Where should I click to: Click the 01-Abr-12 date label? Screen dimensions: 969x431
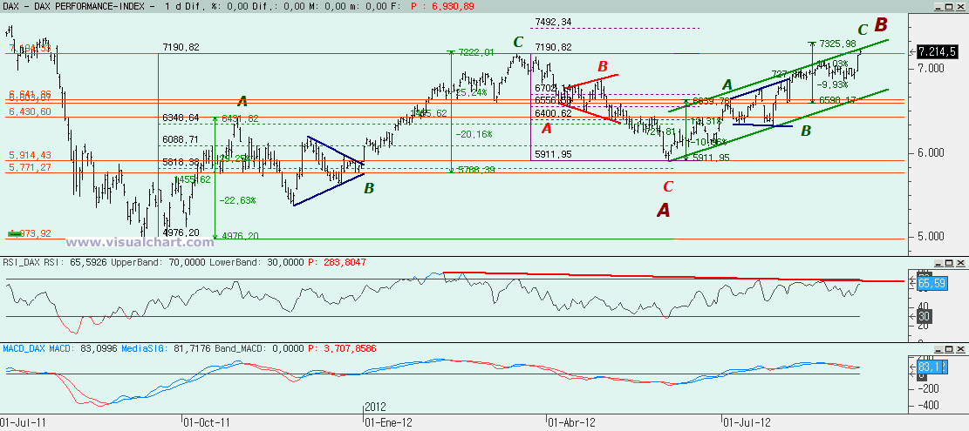click(x=571, y=423)
